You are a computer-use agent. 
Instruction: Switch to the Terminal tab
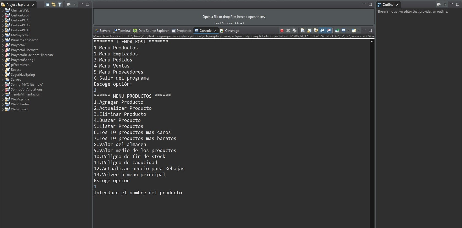point(122,31)
